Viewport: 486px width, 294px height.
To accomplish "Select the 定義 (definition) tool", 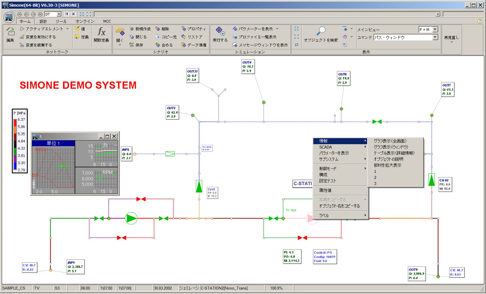I will click(82, 37).
